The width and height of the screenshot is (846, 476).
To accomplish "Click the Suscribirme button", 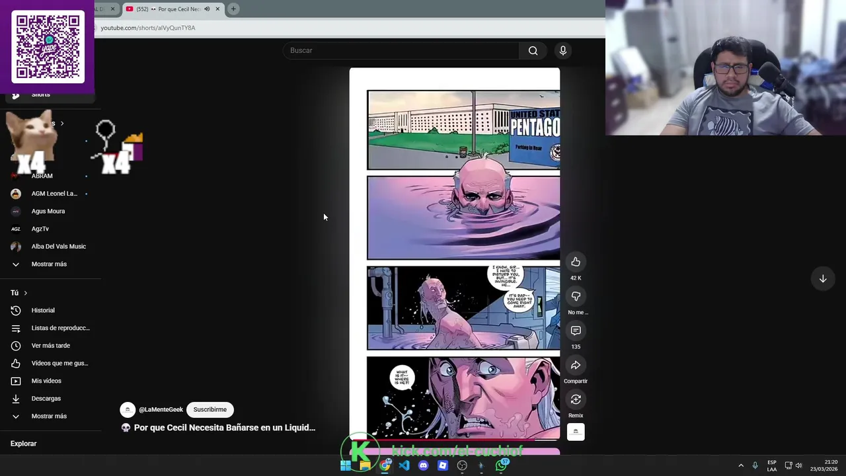I will [210, 410].
